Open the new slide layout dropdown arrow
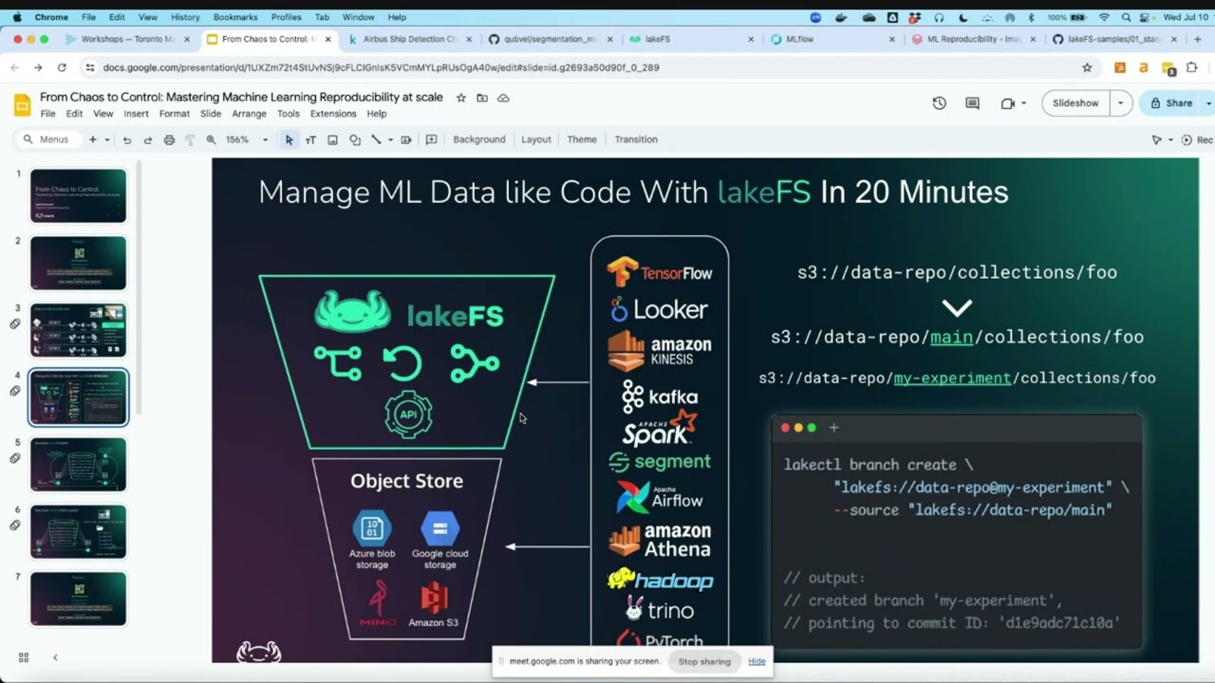Screen dimensions: 1215x683 coord(107,139)
